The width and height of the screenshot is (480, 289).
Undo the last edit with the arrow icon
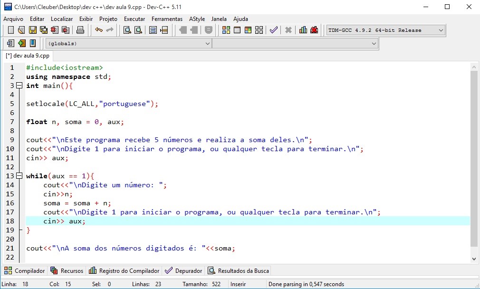pos(98,30)
